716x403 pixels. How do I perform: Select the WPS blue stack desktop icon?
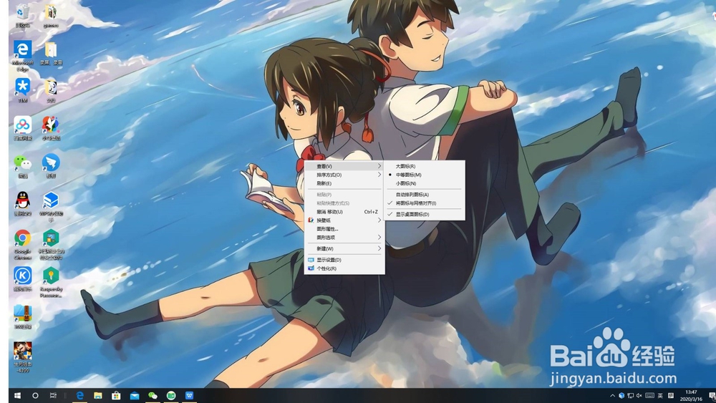(51, 206)
